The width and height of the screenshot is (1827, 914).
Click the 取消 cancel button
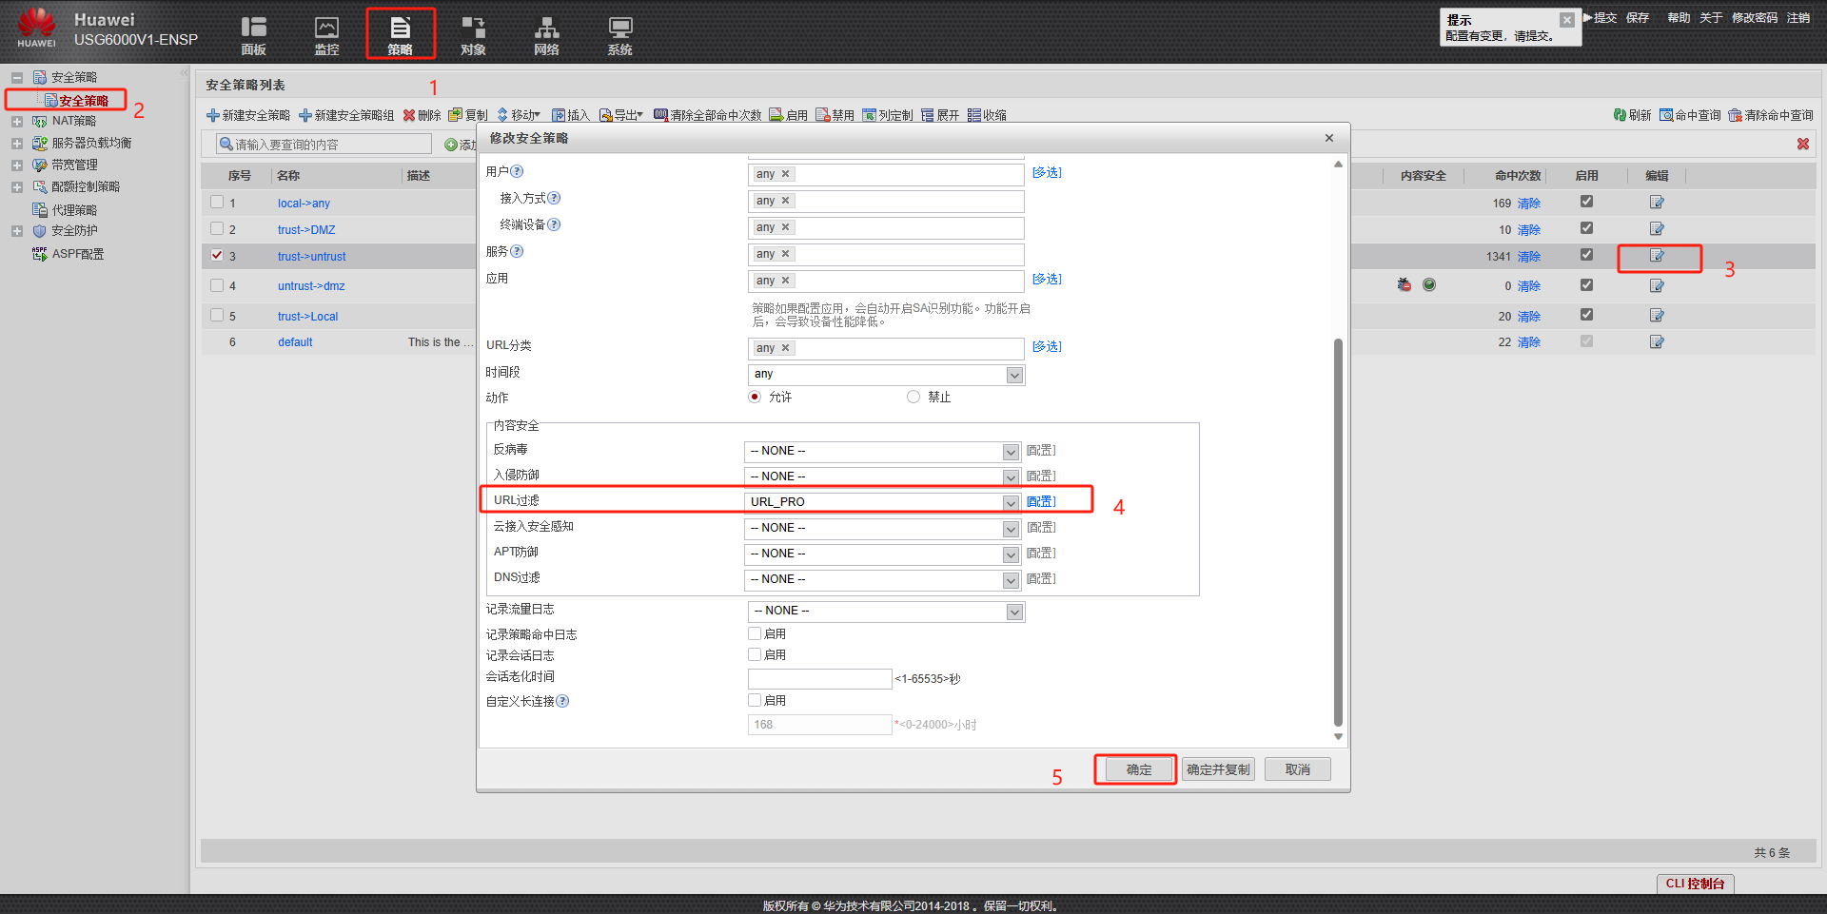tap(1297, 769)
